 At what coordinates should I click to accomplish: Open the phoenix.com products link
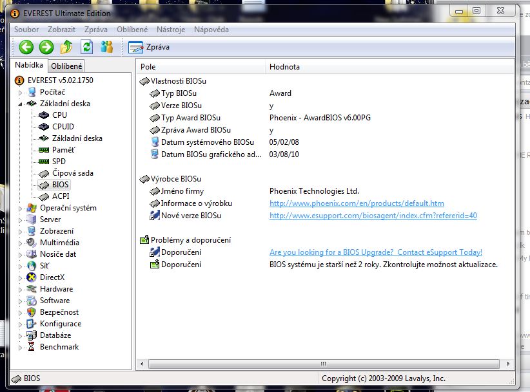pos(357,203)
